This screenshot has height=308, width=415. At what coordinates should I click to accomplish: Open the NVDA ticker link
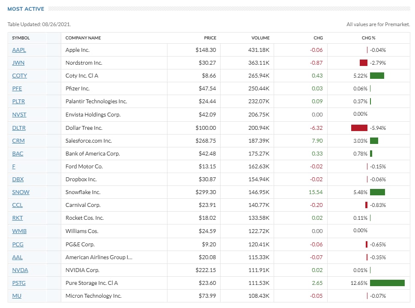(20, 270)
